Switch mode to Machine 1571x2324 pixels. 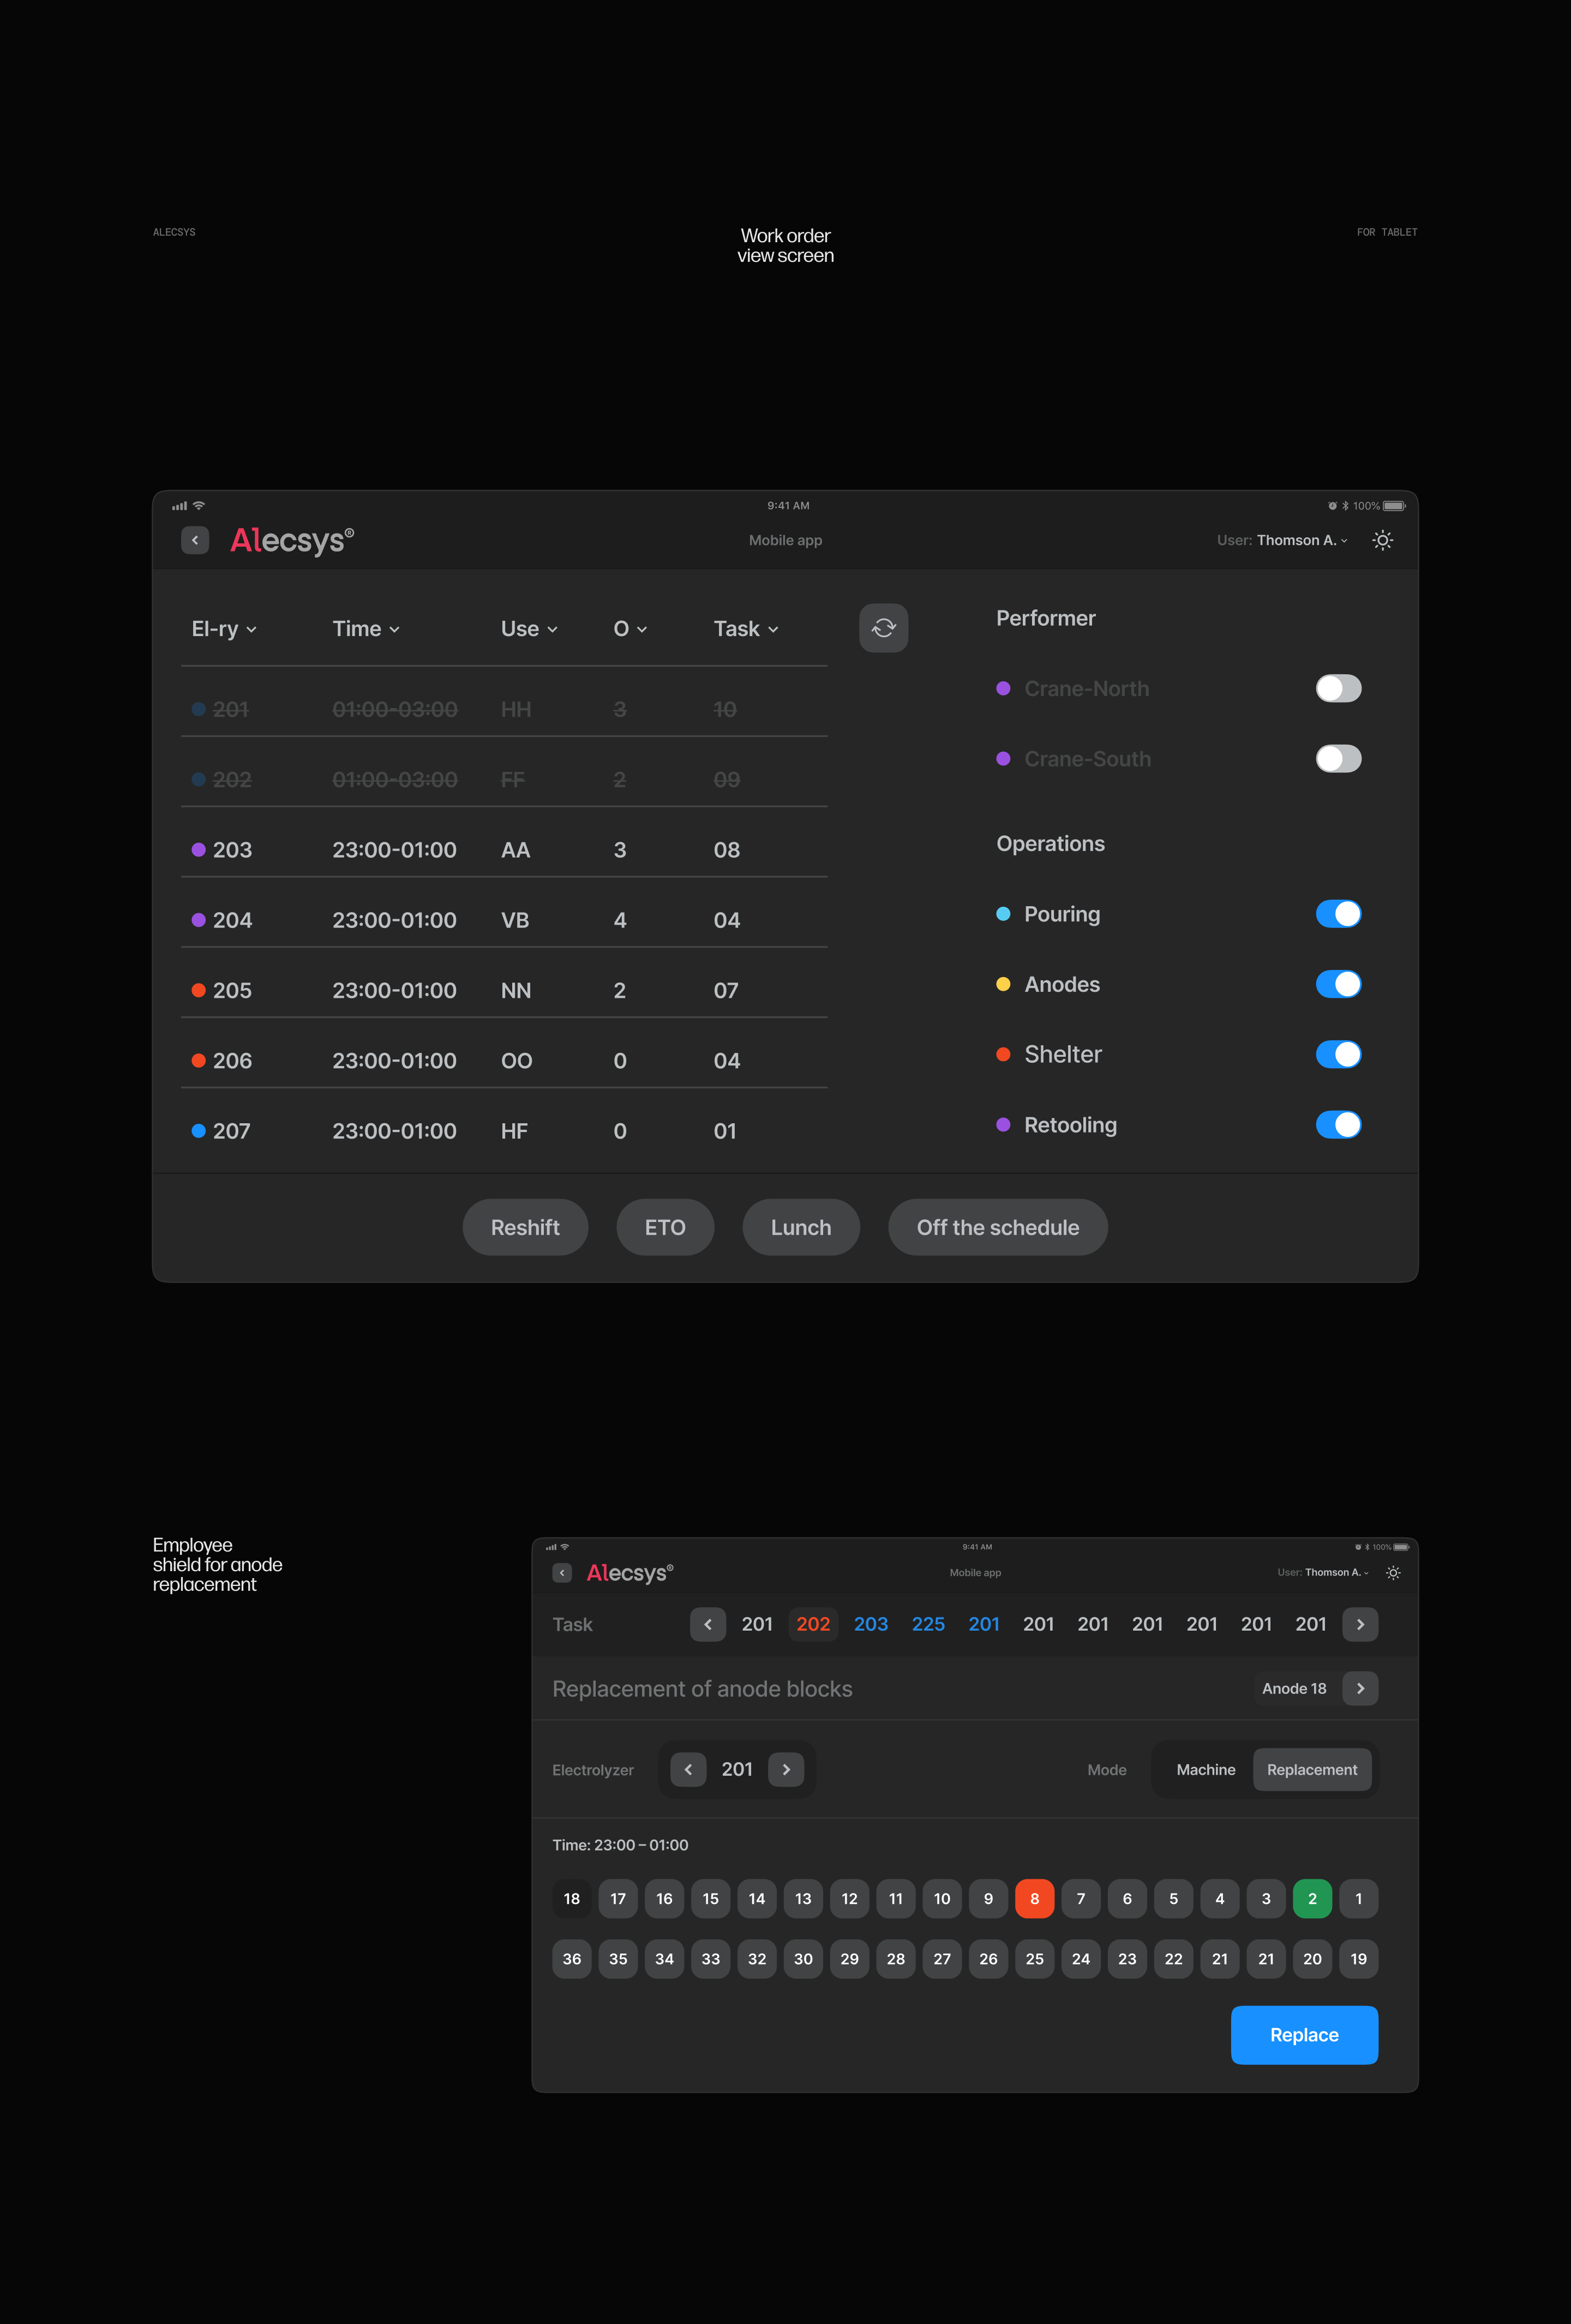click(x=1205, y=1769)
